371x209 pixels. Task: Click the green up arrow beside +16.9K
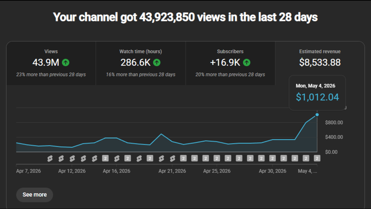coord(247,62)
